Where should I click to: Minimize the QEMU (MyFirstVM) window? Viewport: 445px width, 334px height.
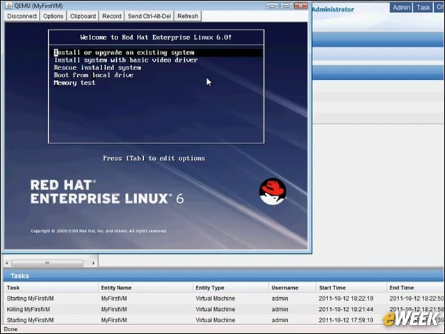coord(272,6)
